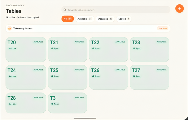Click the 1 Active takeaway badge

point(163,28)
